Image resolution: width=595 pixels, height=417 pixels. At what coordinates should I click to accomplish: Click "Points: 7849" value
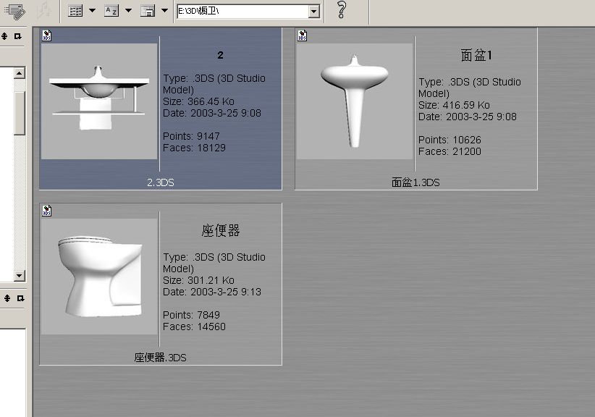(191, 315)
